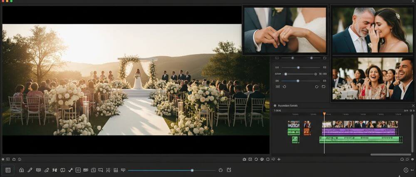Click the speech bubble caption icon in toolbar
This screenshot has height=177, width=416.
[100, 170]
